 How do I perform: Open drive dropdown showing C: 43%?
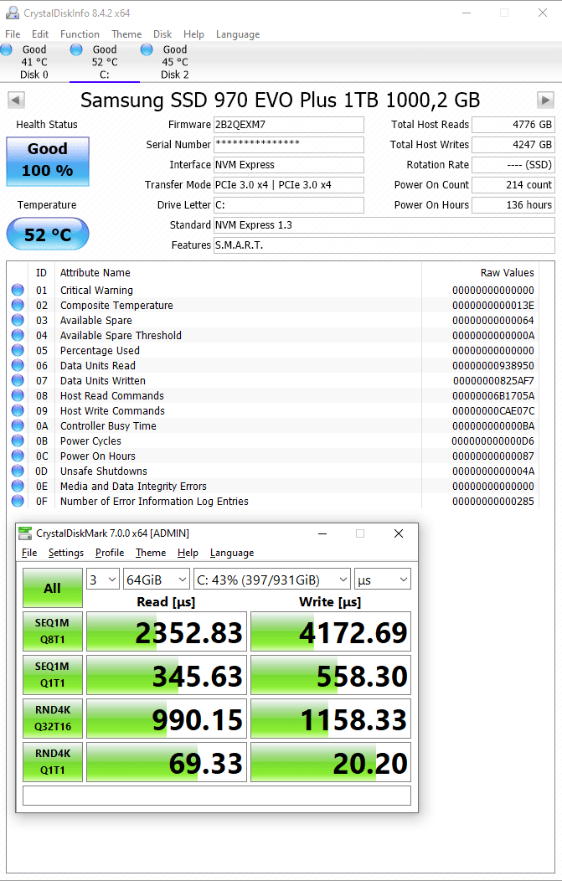[272, 580]
